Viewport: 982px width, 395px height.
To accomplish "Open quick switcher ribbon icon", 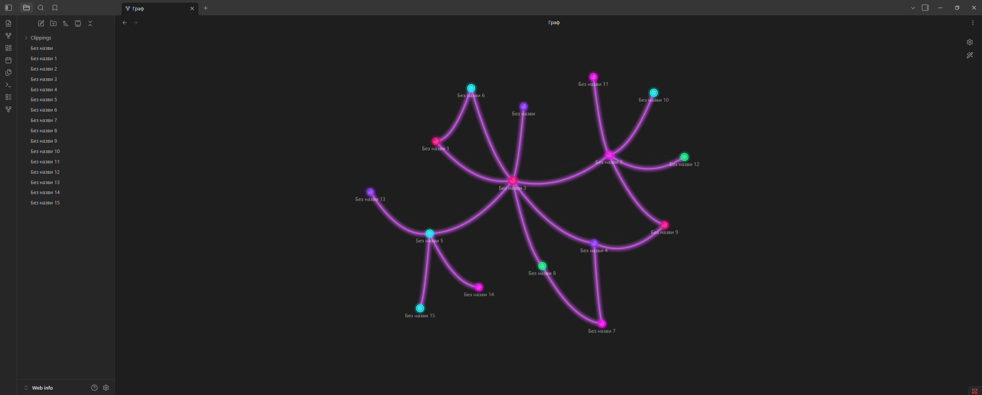I will (x=8, y=23).
